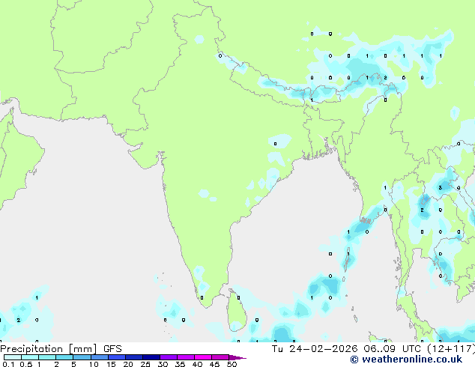Click the '35' legend label
Viewport: 475px width, 367px height.
pyautogui.click(x=180, y=364)
